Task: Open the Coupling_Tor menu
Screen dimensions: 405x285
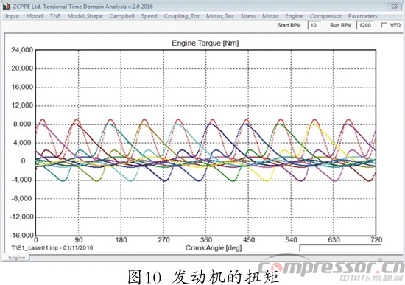Action: (x=181, y=16)
